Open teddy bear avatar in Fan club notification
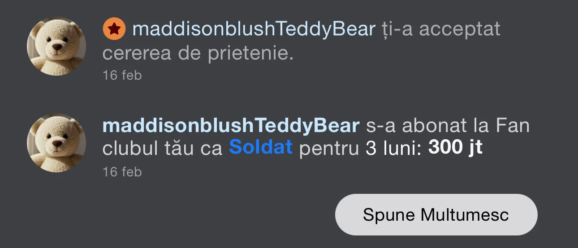Screen dimensions: 578x248 pyautogui.click(x=56, y=143)
